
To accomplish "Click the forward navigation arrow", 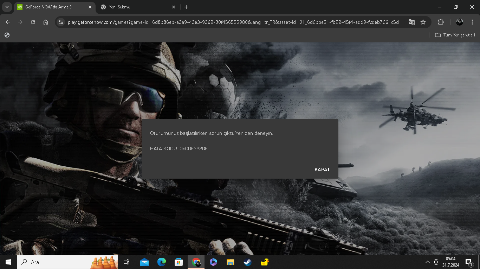I will coord(20,22).
